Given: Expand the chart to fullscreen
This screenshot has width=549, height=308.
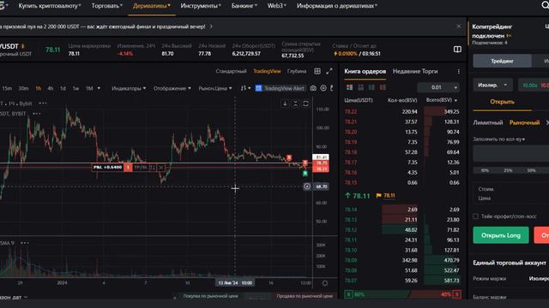Looking at the screenshot, I should tap(329, 71).
